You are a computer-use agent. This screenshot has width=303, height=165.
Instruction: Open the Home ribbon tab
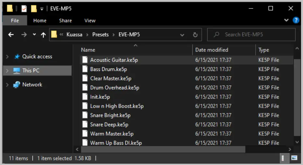pyautogui.click(x=40, y=21)
